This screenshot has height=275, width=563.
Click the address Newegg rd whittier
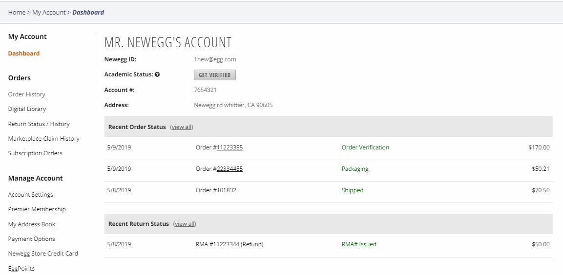pyautogui.click(x=233, y=105)
